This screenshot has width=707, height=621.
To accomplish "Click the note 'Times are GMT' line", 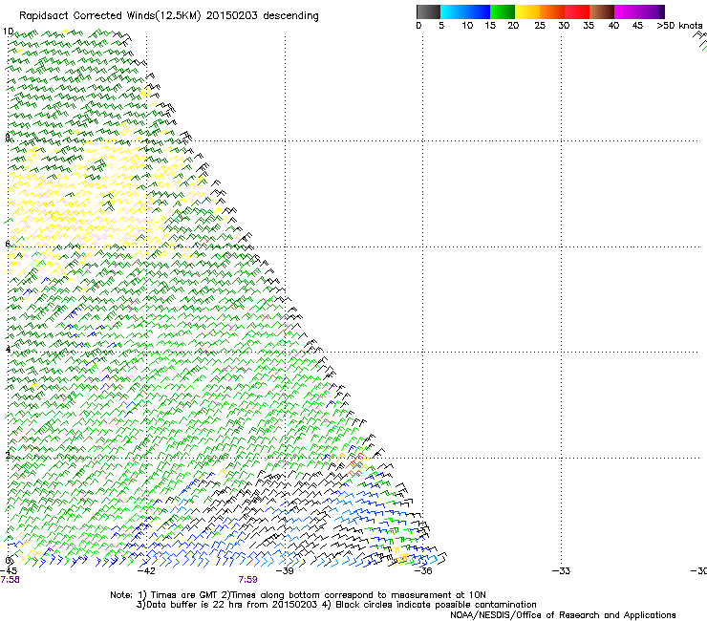I will click(x=298, y=595).
